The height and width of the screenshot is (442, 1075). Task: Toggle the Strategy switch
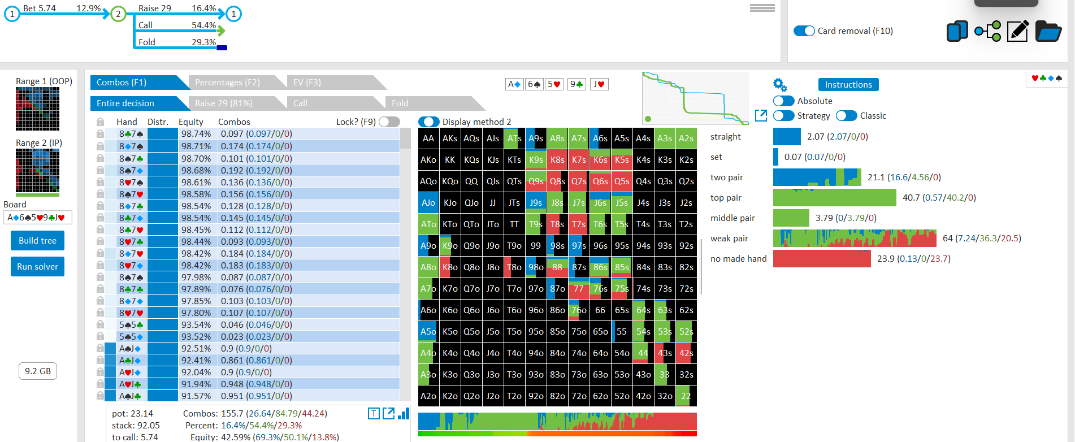783,115
